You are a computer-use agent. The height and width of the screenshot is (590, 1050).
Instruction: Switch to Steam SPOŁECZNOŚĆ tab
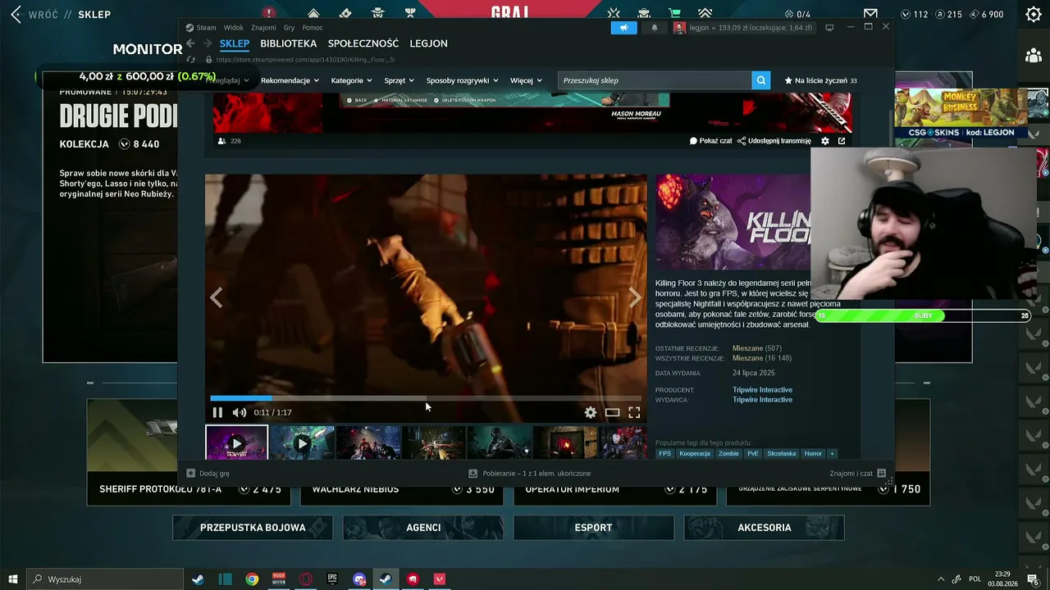click(363, 43)
